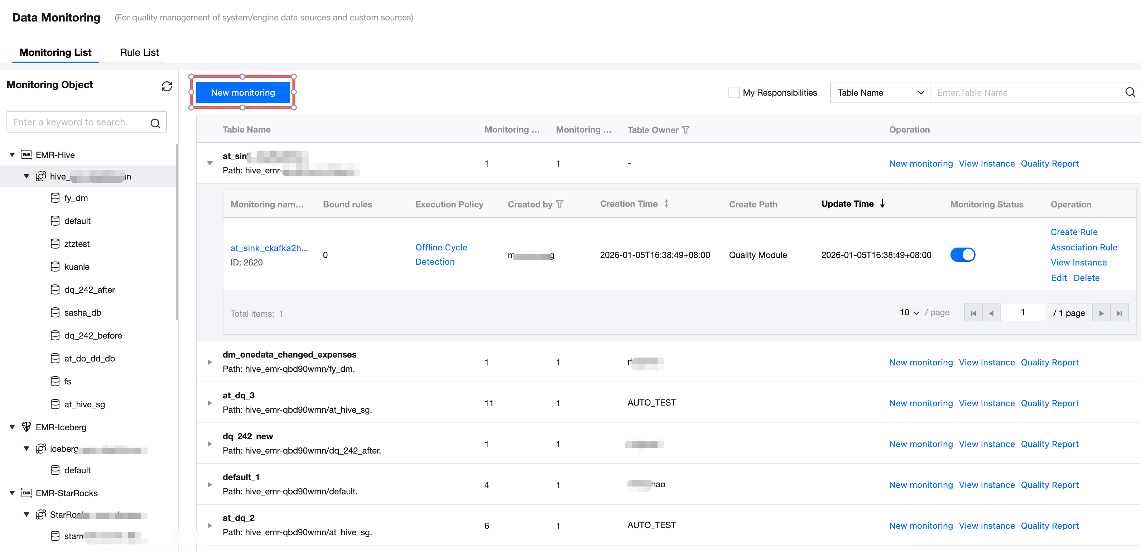
Task: Check the My Responsibilities checkbox
Action: [x=734, y=92]
